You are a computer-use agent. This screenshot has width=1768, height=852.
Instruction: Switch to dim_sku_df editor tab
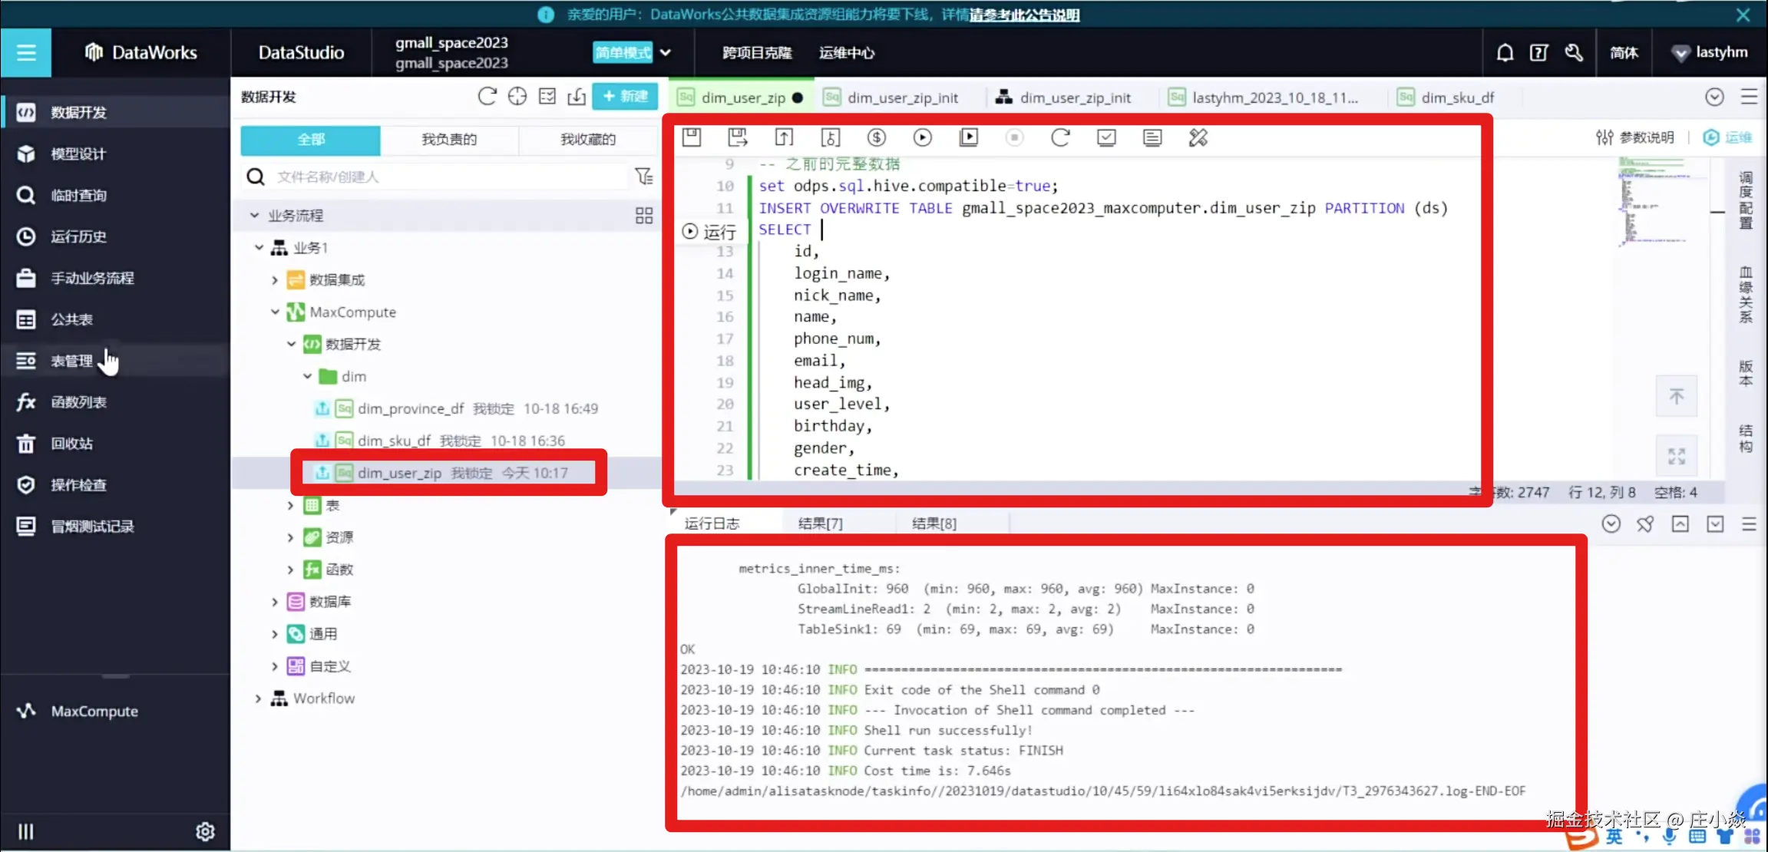1456,97
